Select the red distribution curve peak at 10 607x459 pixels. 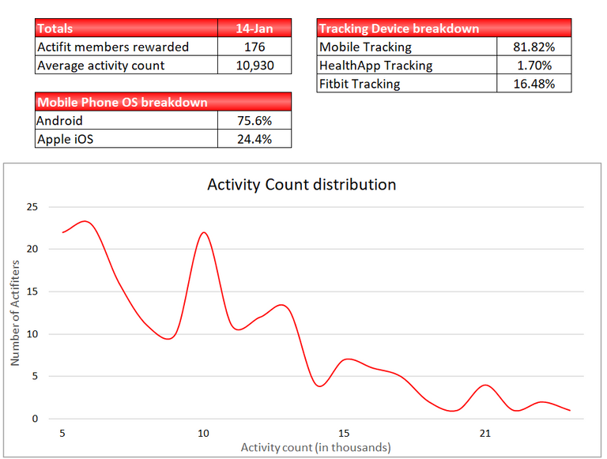point(204,232)
